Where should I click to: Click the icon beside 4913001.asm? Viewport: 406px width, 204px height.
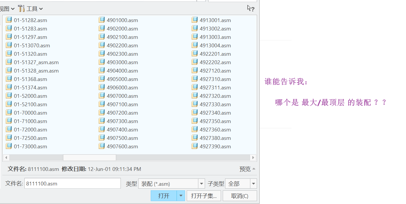tap(195, 20)
